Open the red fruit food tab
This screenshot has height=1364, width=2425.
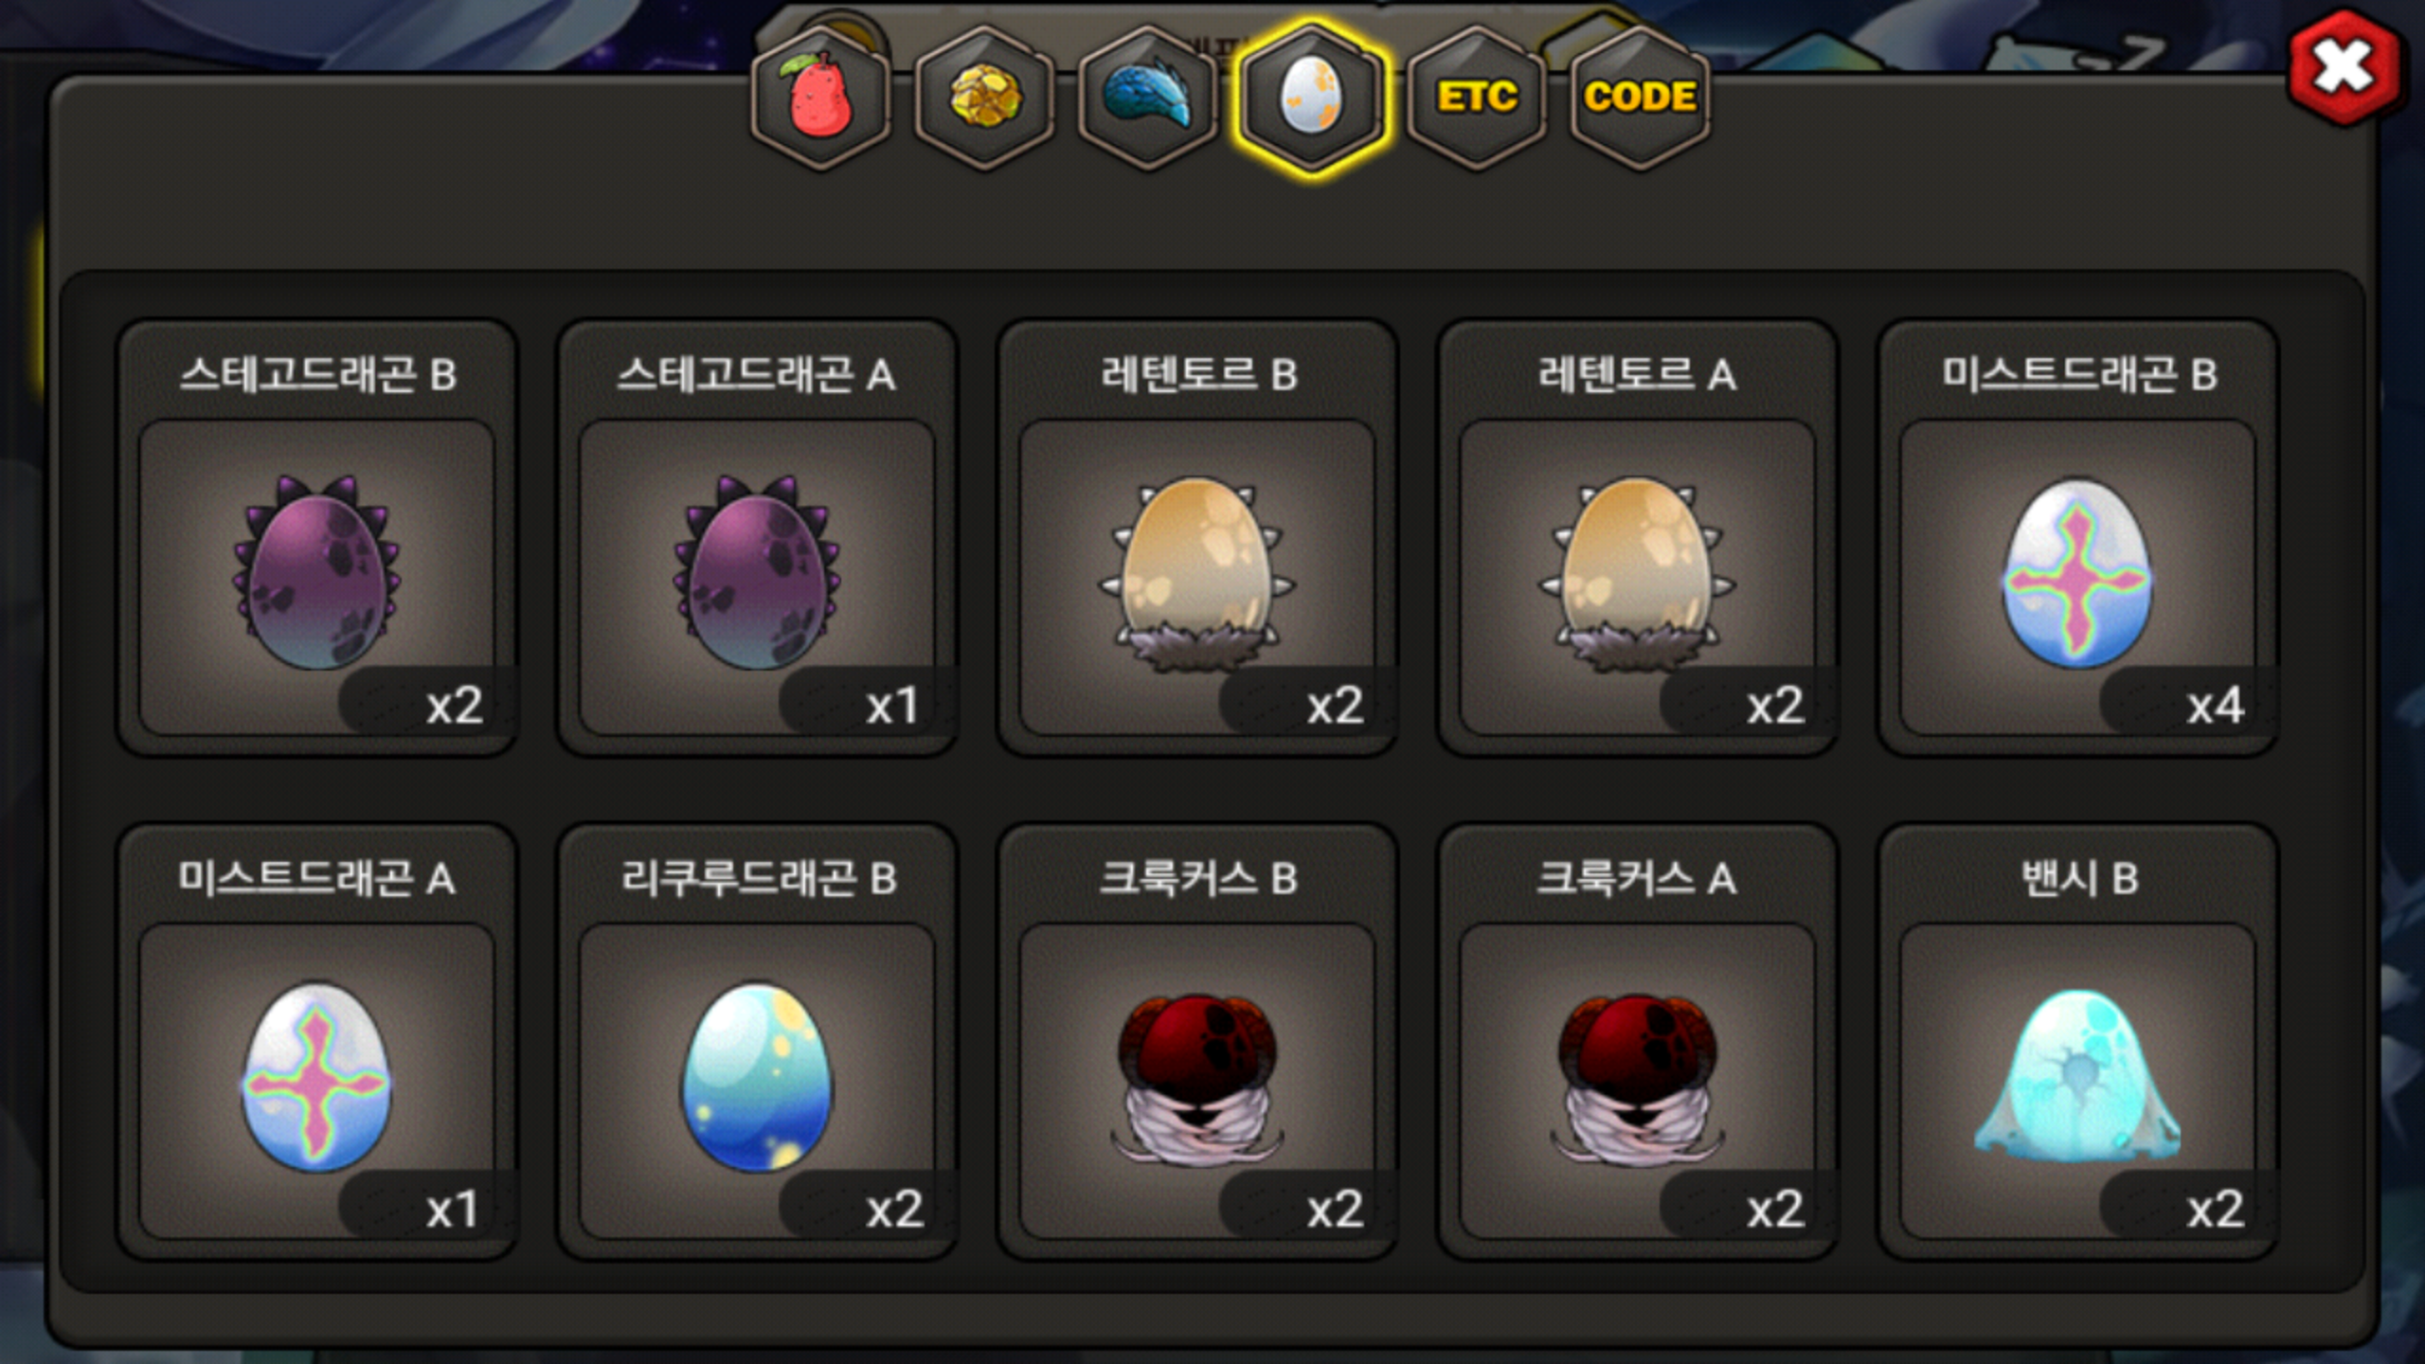[820, 97]
